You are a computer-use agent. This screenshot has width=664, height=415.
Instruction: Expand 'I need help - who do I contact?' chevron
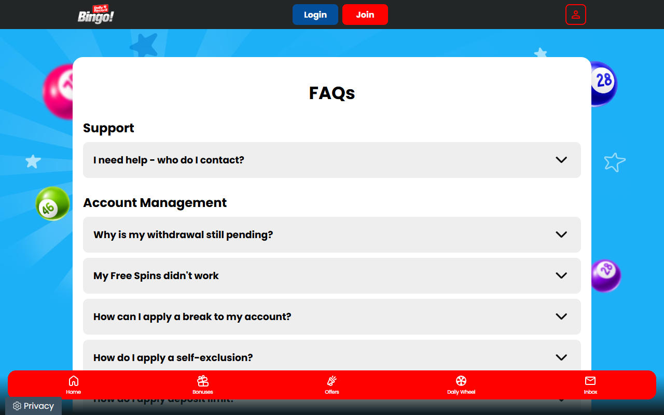pyautogui.click(x=561, y=160)
